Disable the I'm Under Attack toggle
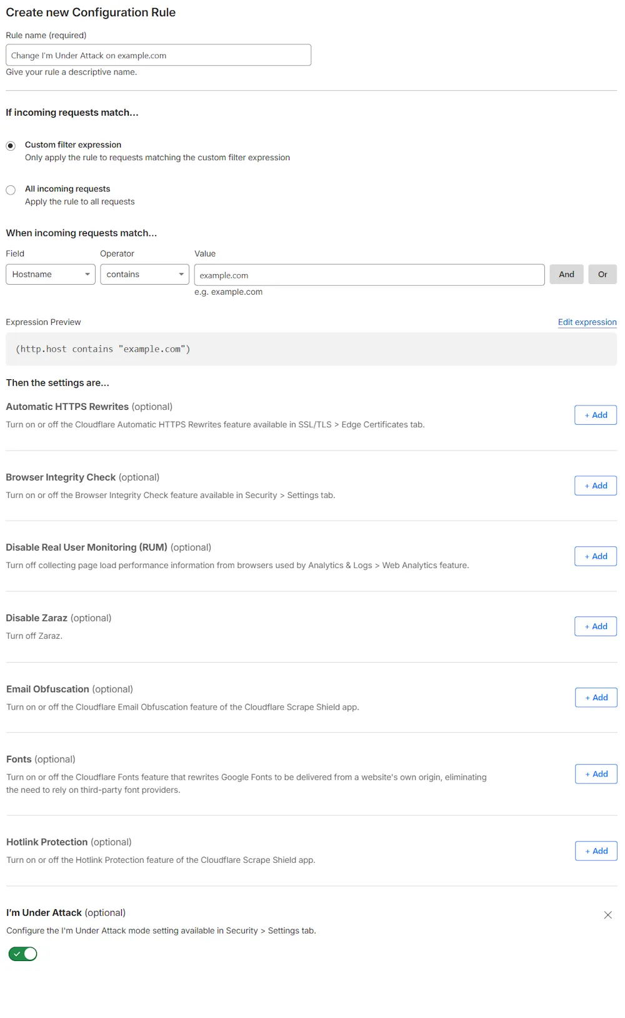The height and width of the screenshot is (1018, 625). (22, 954)
